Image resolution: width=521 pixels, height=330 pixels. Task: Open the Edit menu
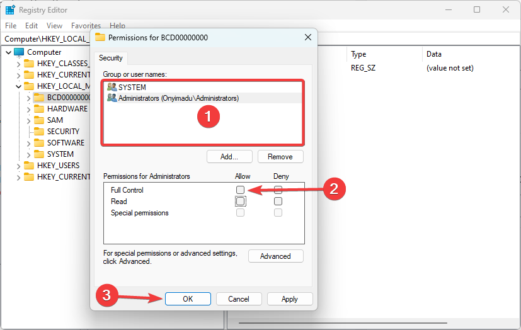pos(31,26)
